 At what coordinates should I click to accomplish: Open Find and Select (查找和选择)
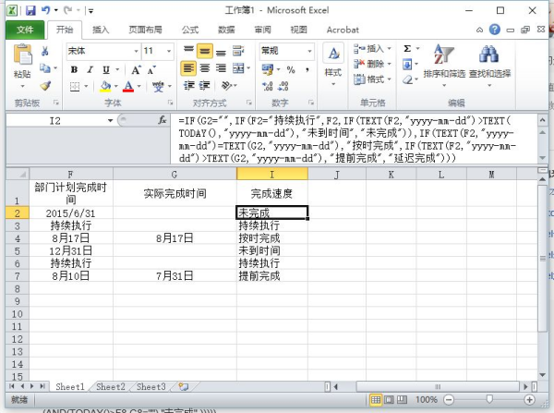point(489,61)
